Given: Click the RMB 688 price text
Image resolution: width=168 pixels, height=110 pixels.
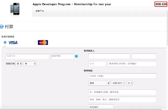Looking at the screenshot, I should pyautogui.click(x=161, y=4).
